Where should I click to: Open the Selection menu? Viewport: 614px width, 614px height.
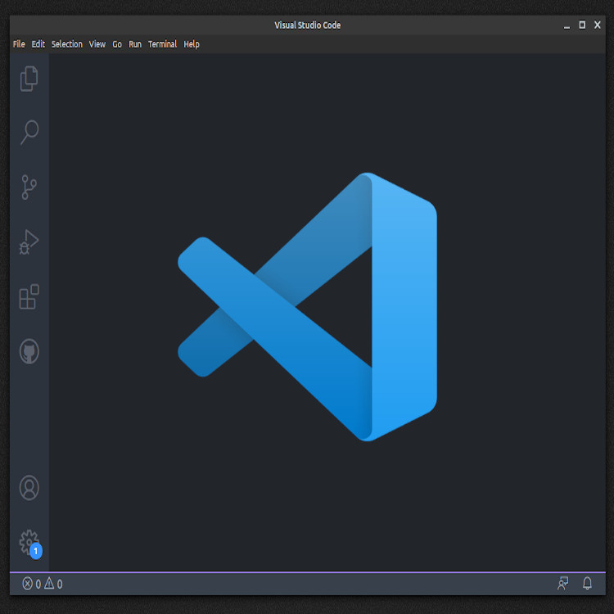(x=67, y=44)
